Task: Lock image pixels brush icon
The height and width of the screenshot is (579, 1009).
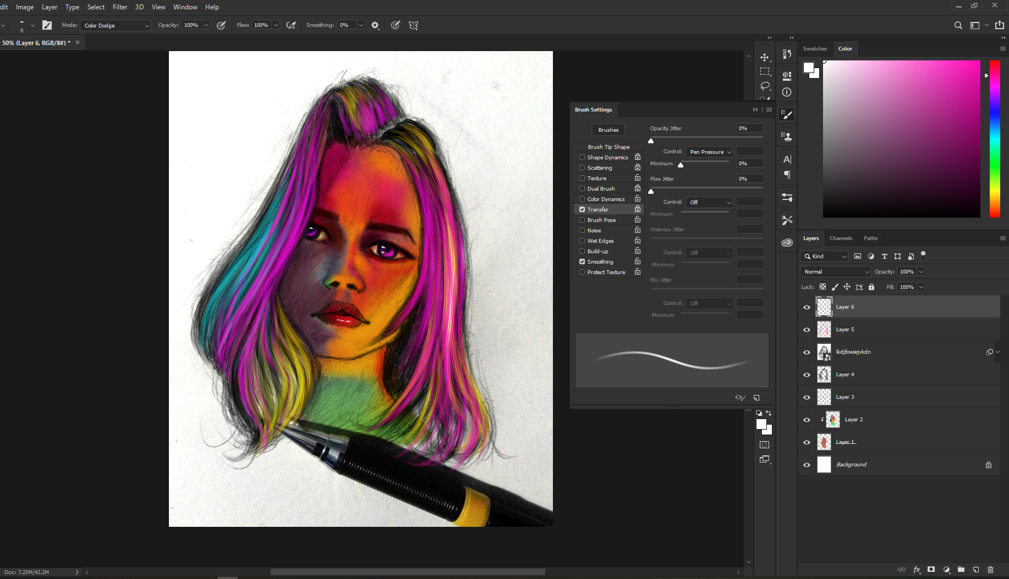Action: [835, 287]
